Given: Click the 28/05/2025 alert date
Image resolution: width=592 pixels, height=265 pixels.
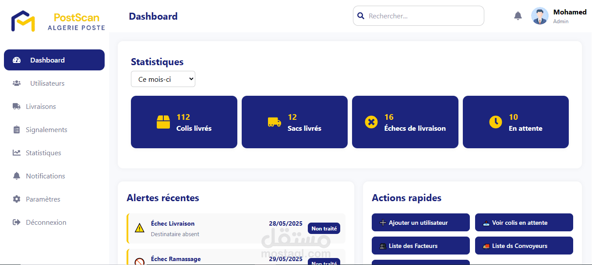Looking at the screenshot, I should click(x=285, y=223).
